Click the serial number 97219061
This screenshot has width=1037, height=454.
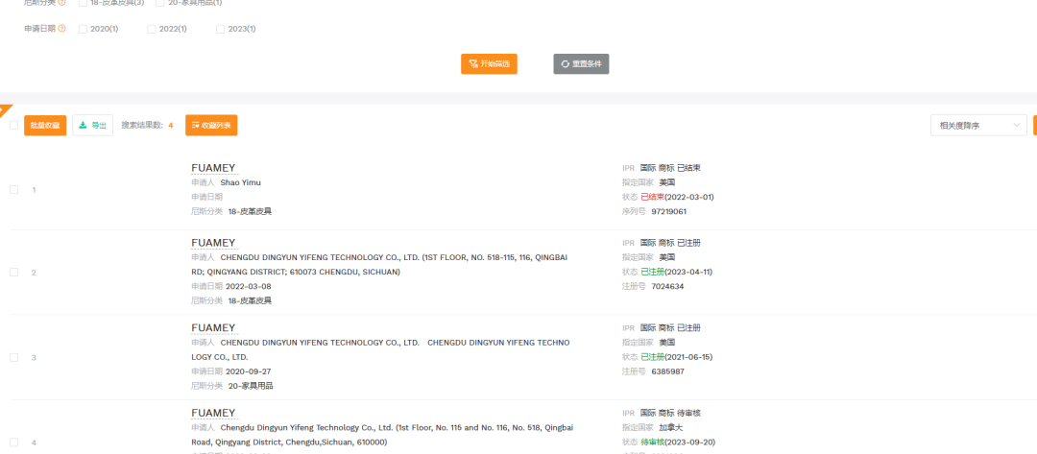point(668,211)
